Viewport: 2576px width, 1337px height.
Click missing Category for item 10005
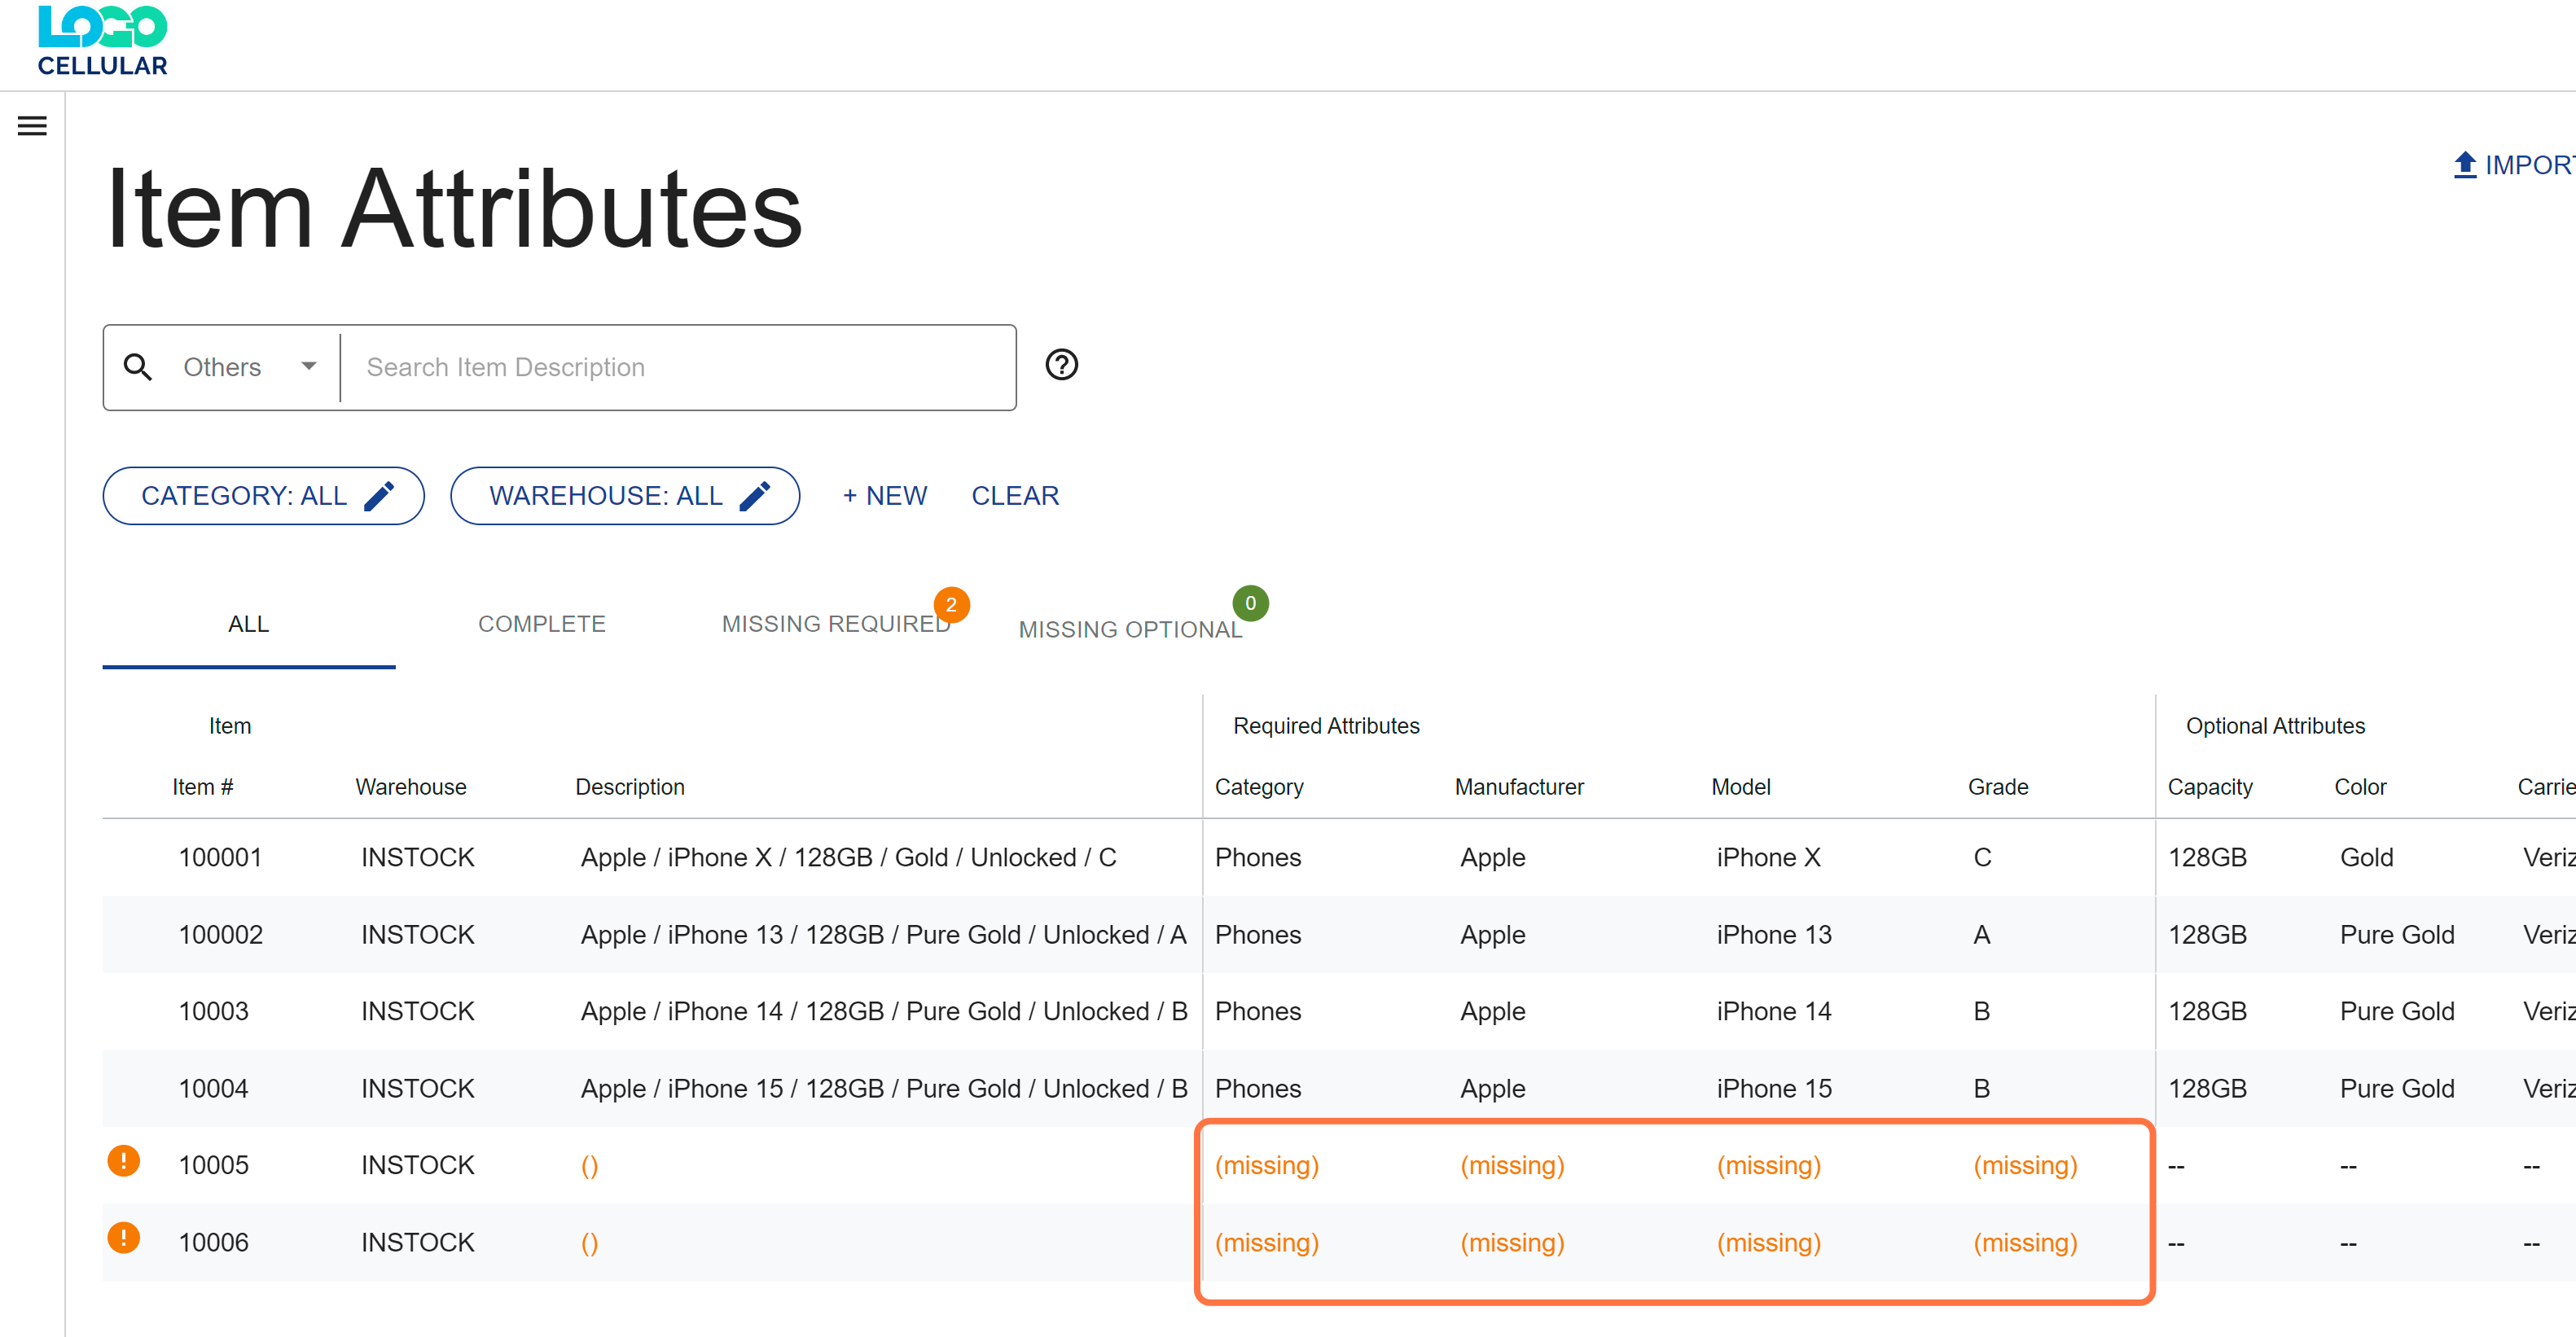click(x=1266, y=1166)
